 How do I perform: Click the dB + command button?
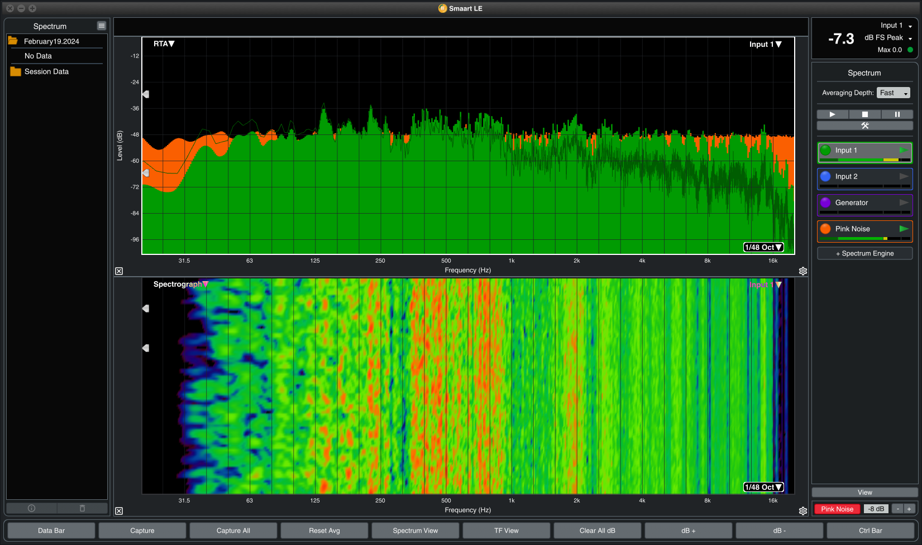click(x=689, y=530)
